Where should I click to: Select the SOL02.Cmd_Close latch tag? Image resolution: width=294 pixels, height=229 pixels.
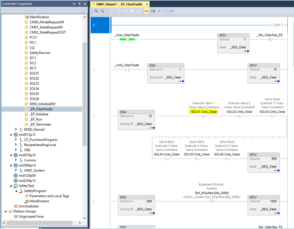click(x=239, y=112)
